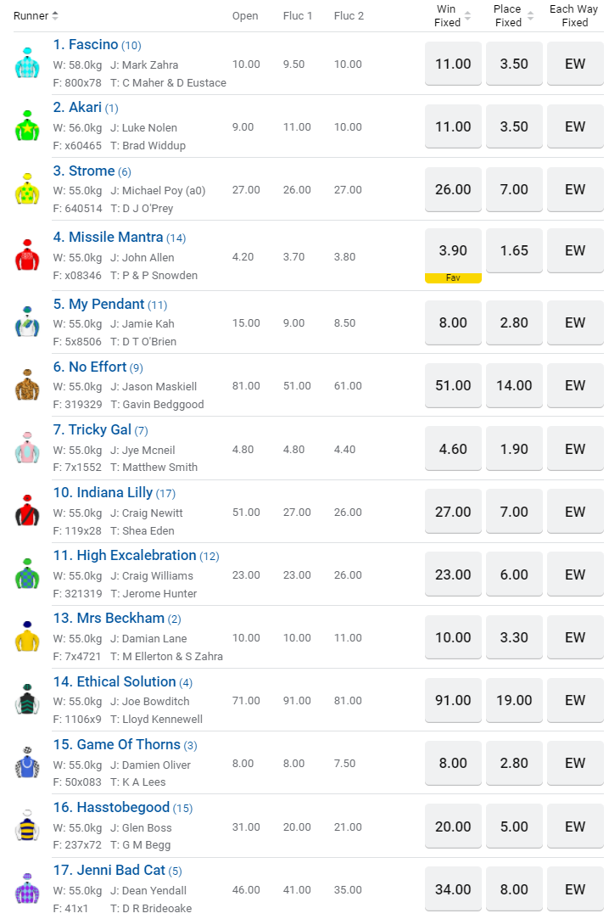Toggle Each Way for Strome
Image resolution: width=609 pixels, height=919 pixels.
click(575, 189)
